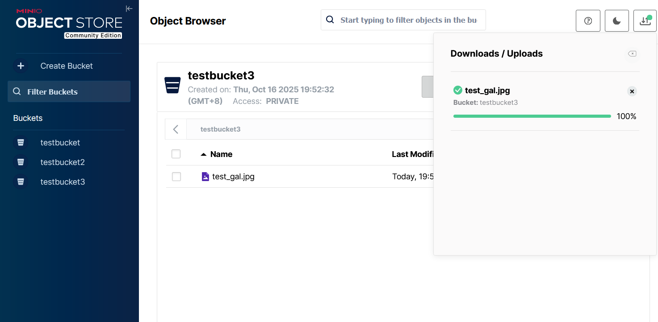Screen dimensions: 658x322
Task: Toggle the Downloads/Uploads panel icon
Action: point(645,21)
